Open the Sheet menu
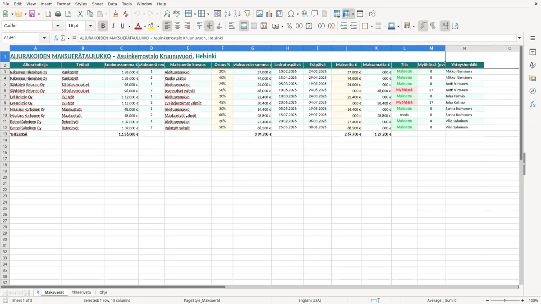541x304 pixels. pyautogui.click(x=97, y=4)
